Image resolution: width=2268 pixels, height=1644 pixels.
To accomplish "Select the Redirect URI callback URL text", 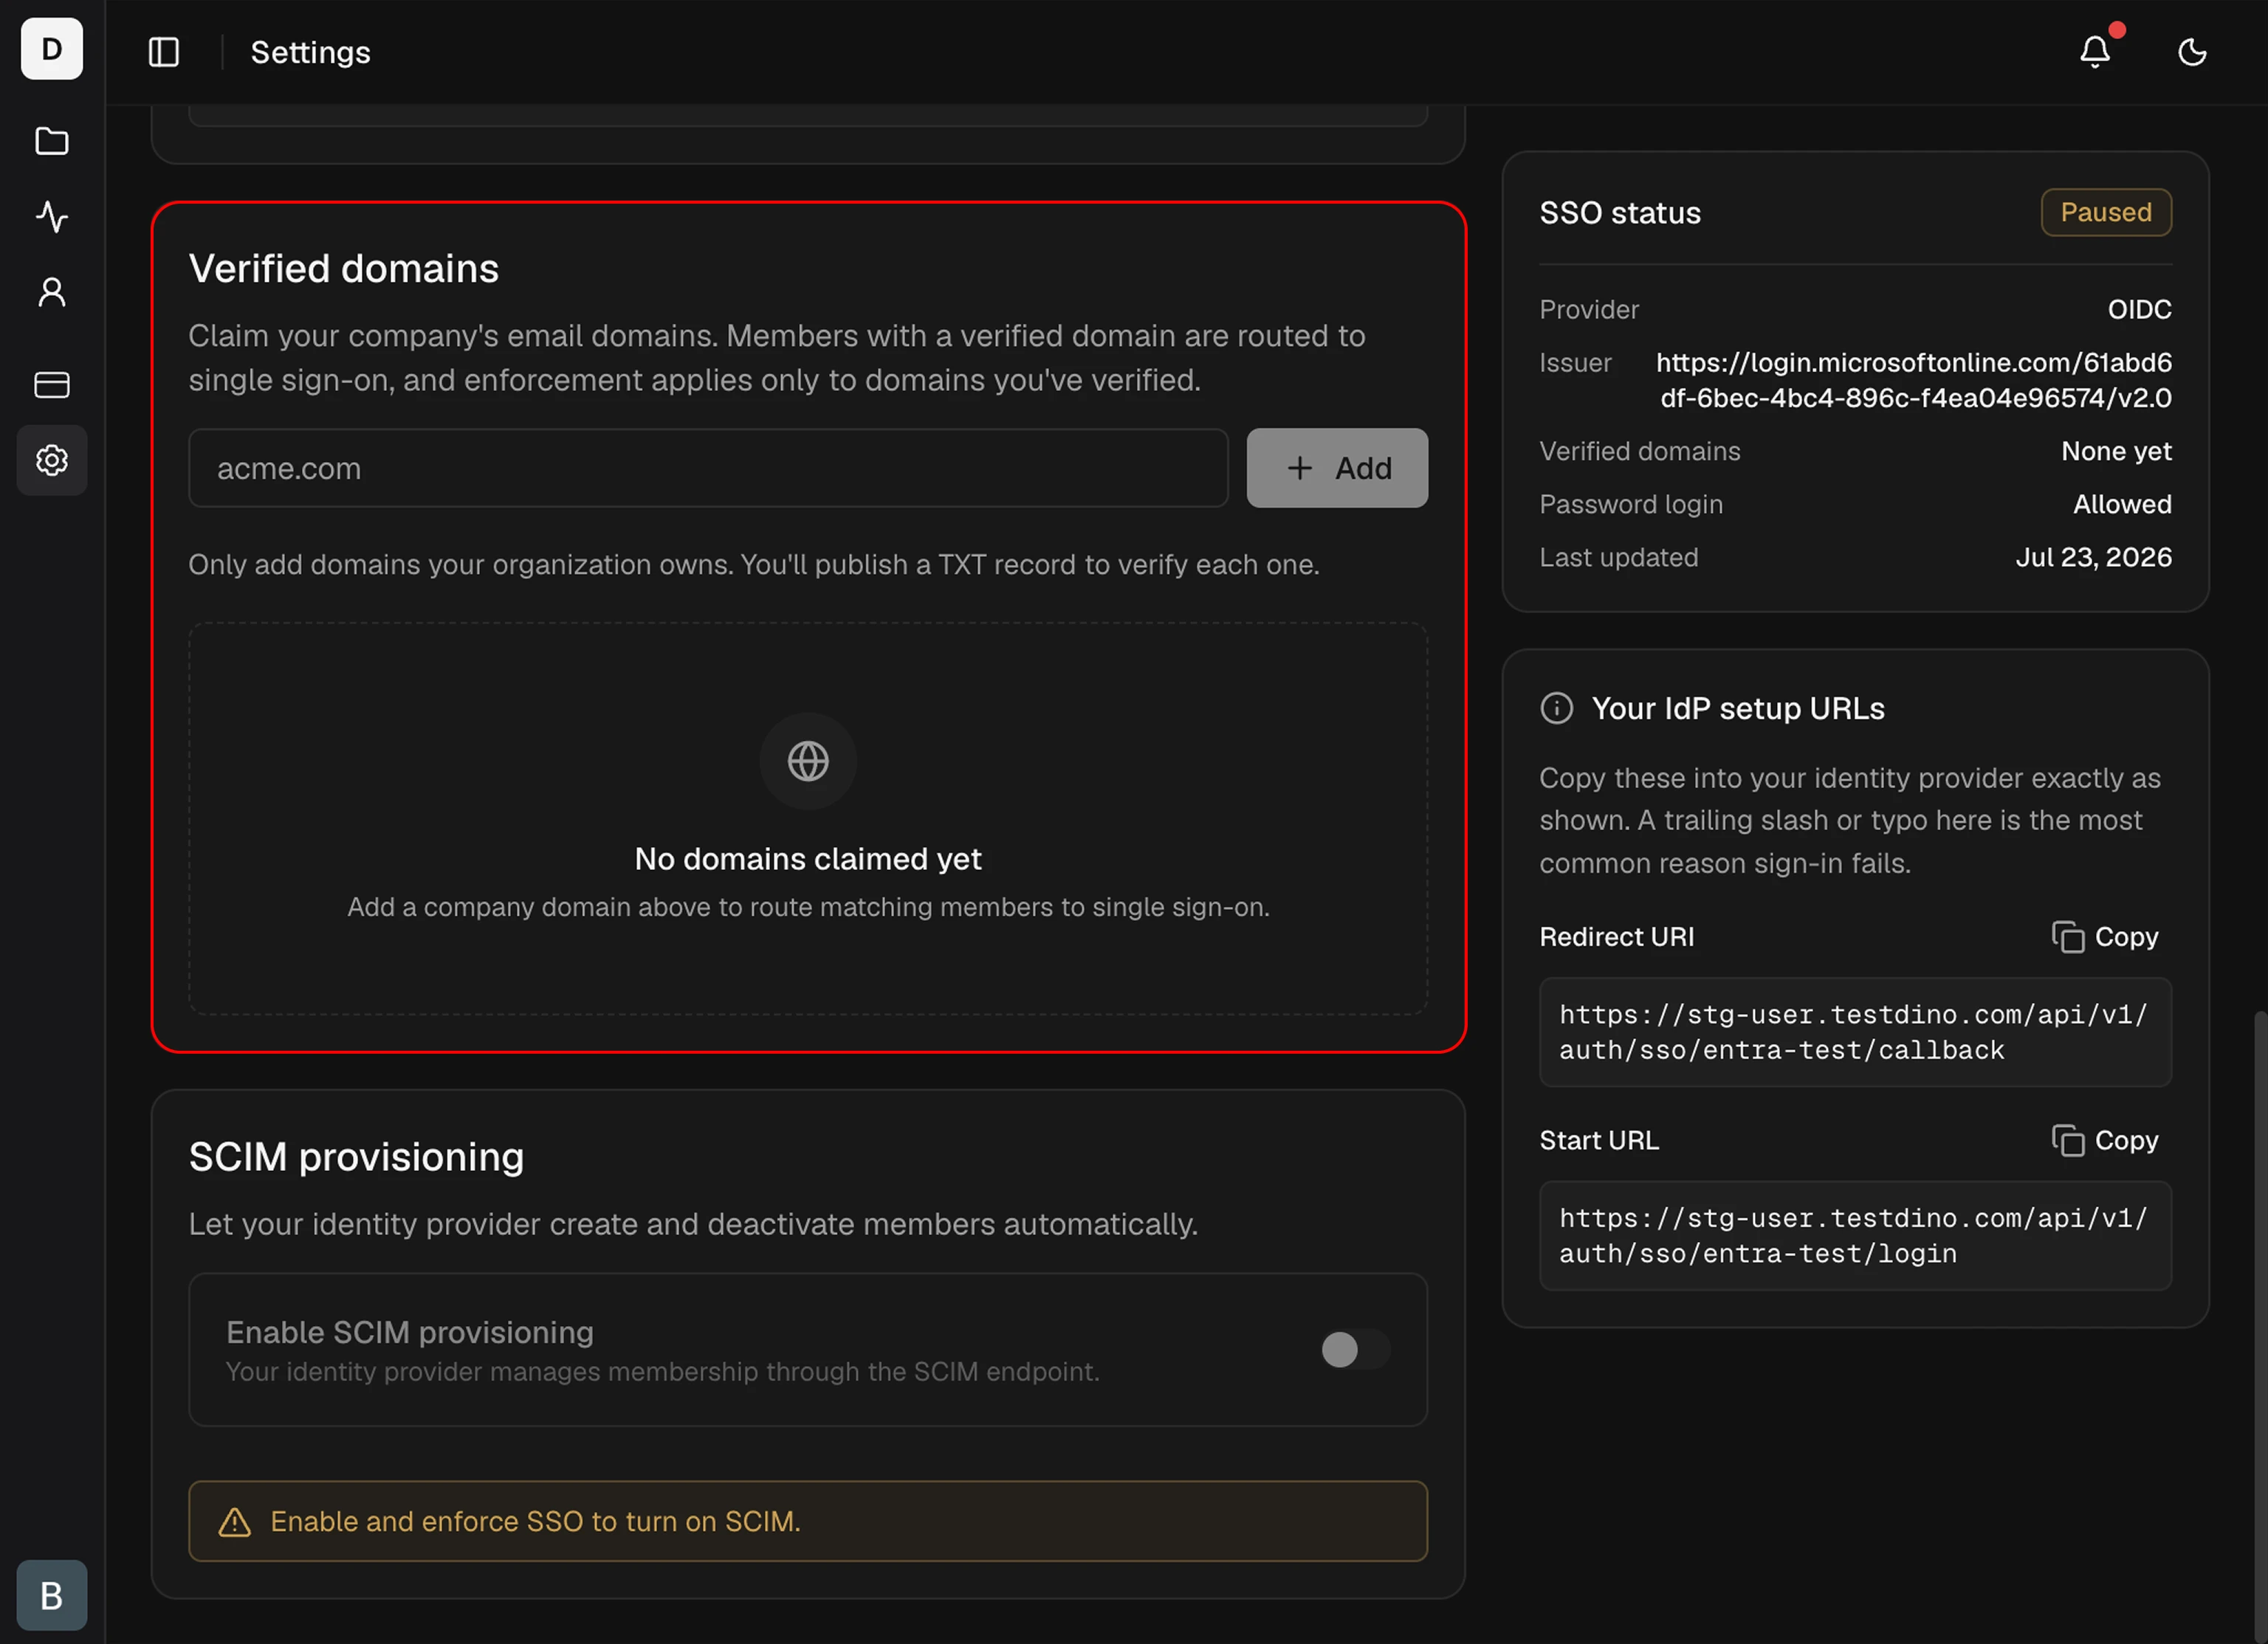I will tap(1854, 1032).
